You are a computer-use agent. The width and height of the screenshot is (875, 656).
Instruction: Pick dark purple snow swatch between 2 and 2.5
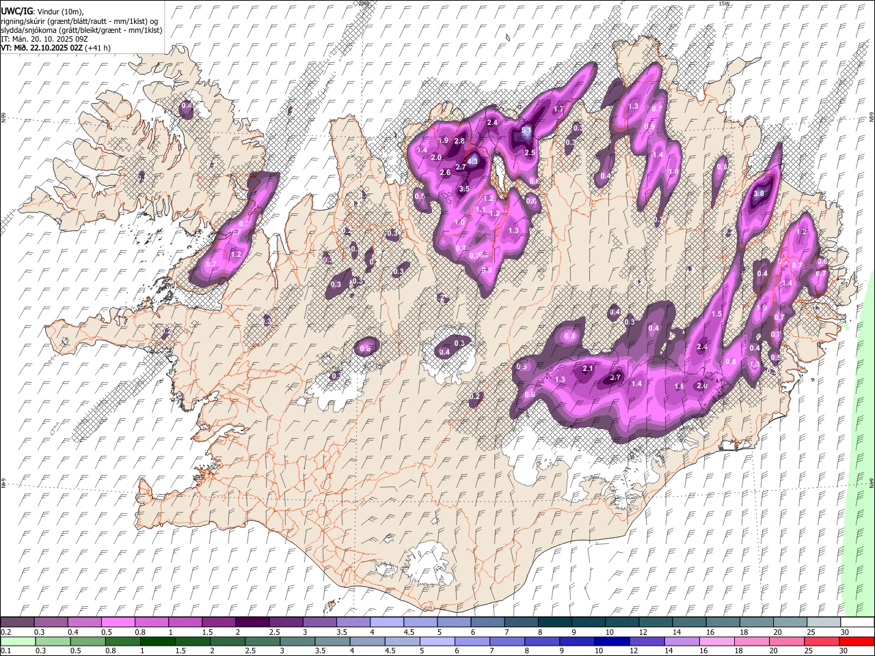click(x=252, y=622)
